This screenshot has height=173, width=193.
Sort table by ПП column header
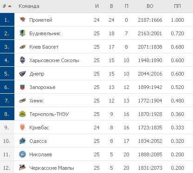coord(177,6)
